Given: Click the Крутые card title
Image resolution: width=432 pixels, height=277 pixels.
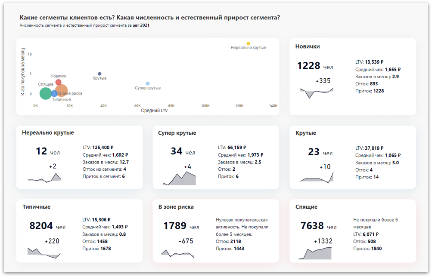Looking at the screenshot, I should pyautogui.click(x=306, y=133).
